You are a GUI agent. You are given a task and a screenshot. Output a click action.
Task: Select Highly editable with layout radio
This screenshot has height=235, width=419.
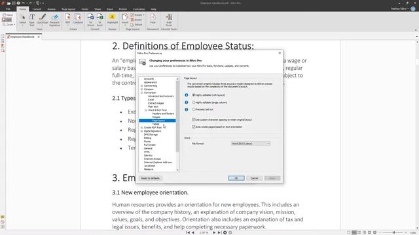[x=194, y=95]
